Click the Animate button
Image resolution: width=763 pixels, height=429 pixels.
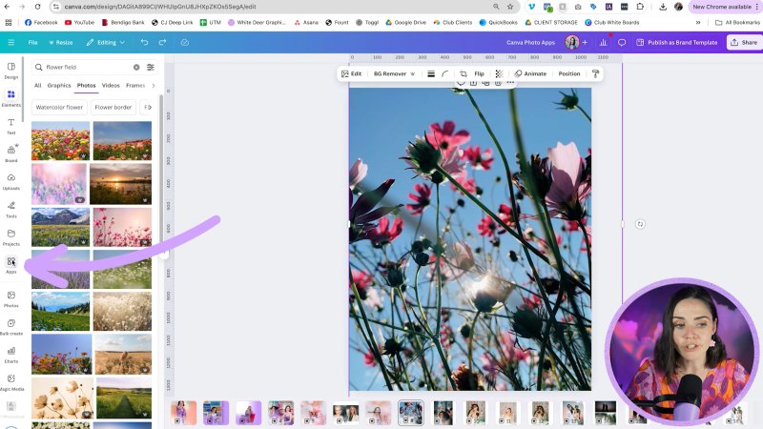click(x=530, y=74)
